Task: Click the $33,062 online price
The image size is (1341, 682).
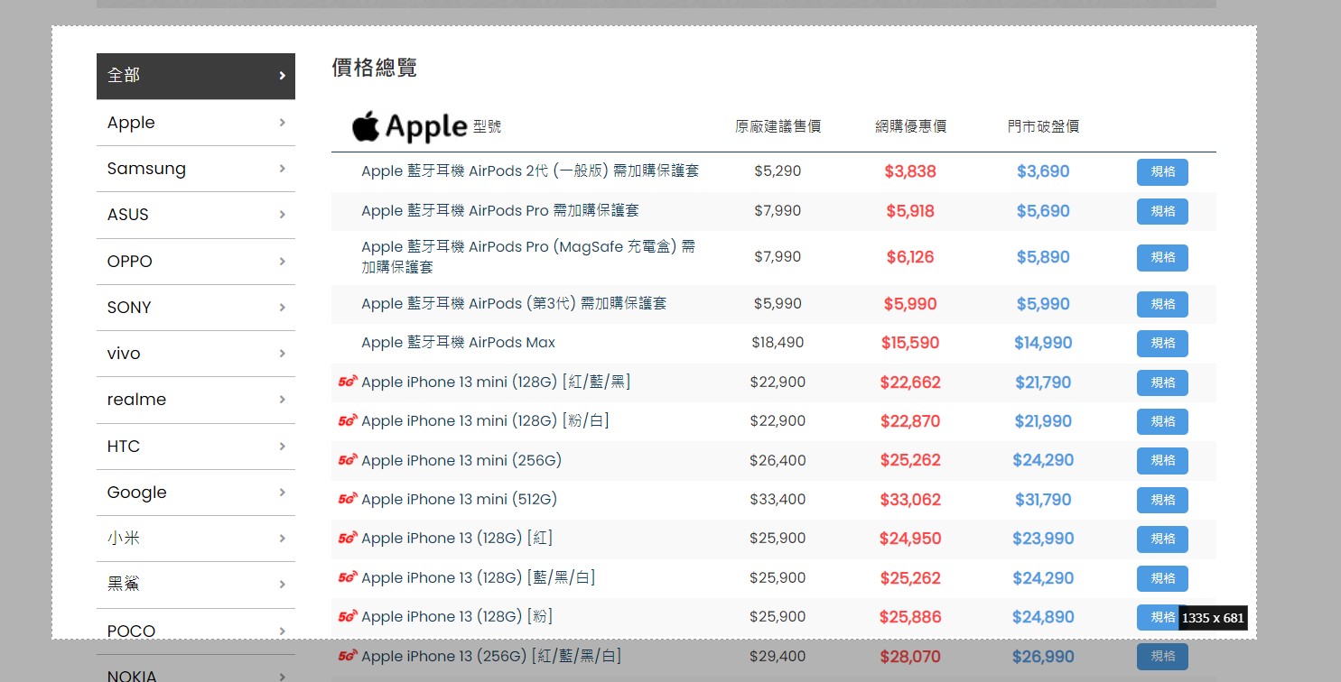Action: (x=910, y=500)
